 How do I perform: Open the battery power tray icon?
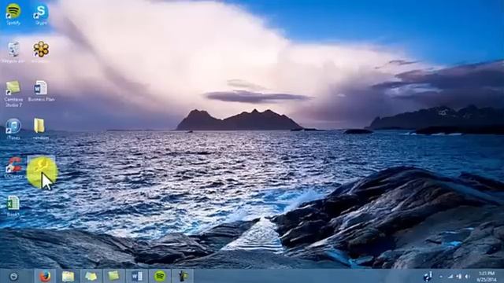pyautogui.click(x=458, y=277)
